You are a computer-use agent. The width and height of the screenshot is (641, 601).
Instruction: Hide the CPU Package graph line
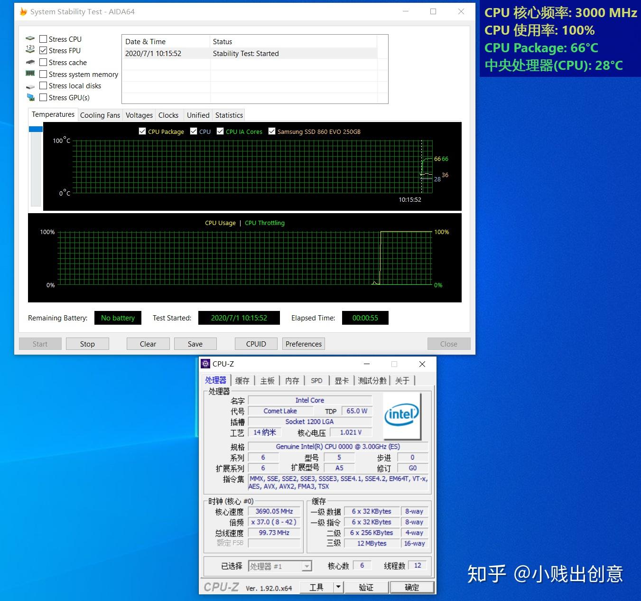point(142,131)
